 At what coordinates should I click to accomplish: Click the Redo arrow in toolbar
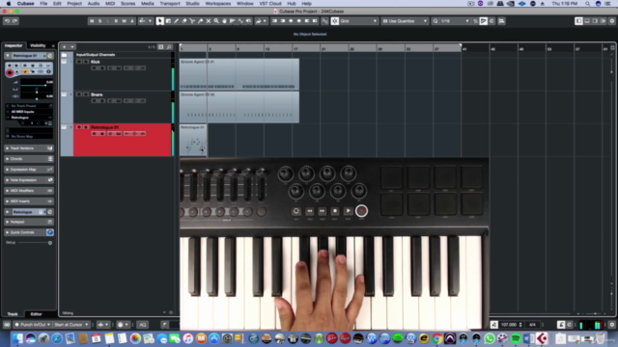pyautogui.click(x=15, y=21)
